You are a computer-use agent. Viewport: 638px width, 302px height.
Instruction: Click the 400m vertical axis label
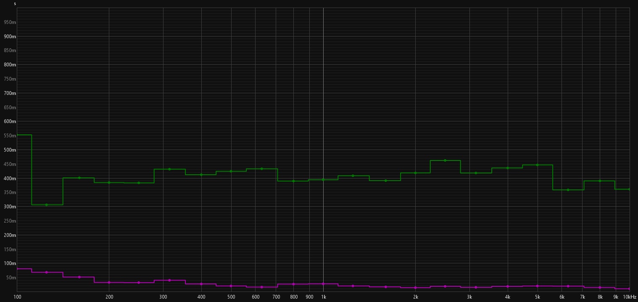10,179
